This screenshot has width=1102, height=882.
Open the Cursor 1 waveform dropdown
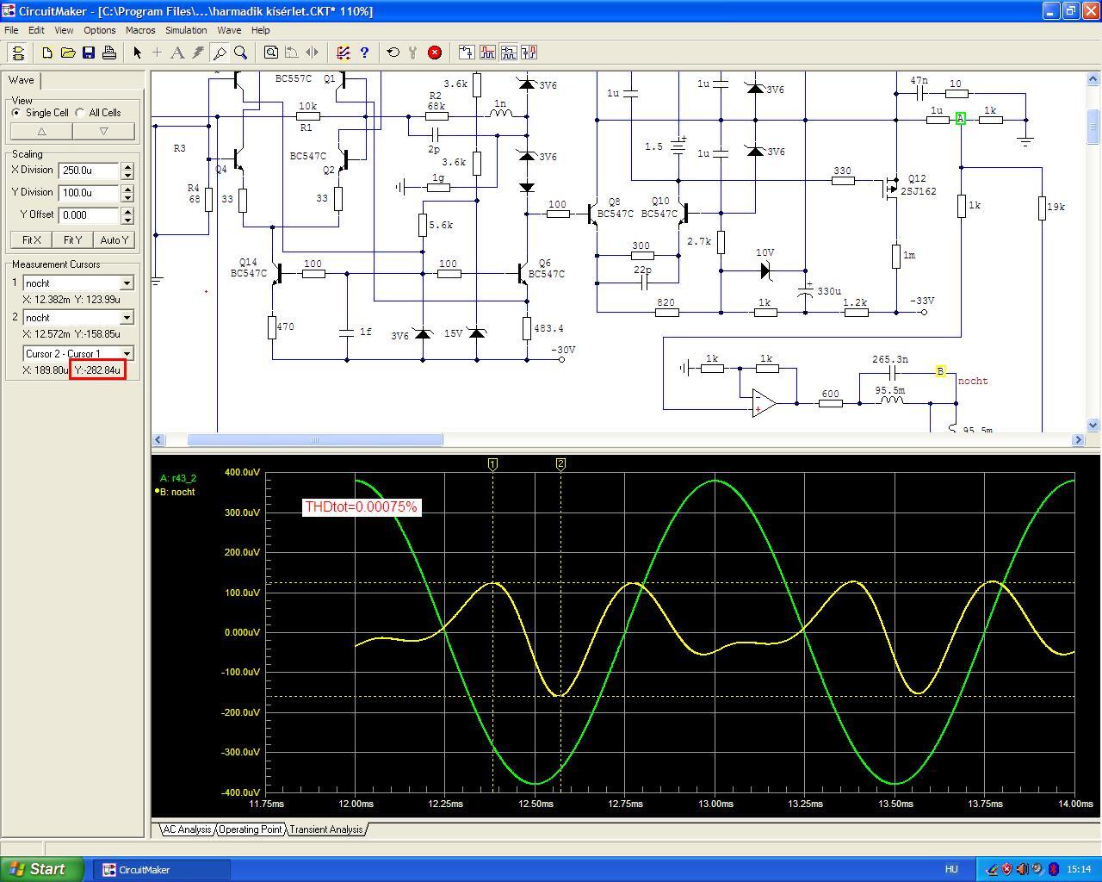(127, 283)
